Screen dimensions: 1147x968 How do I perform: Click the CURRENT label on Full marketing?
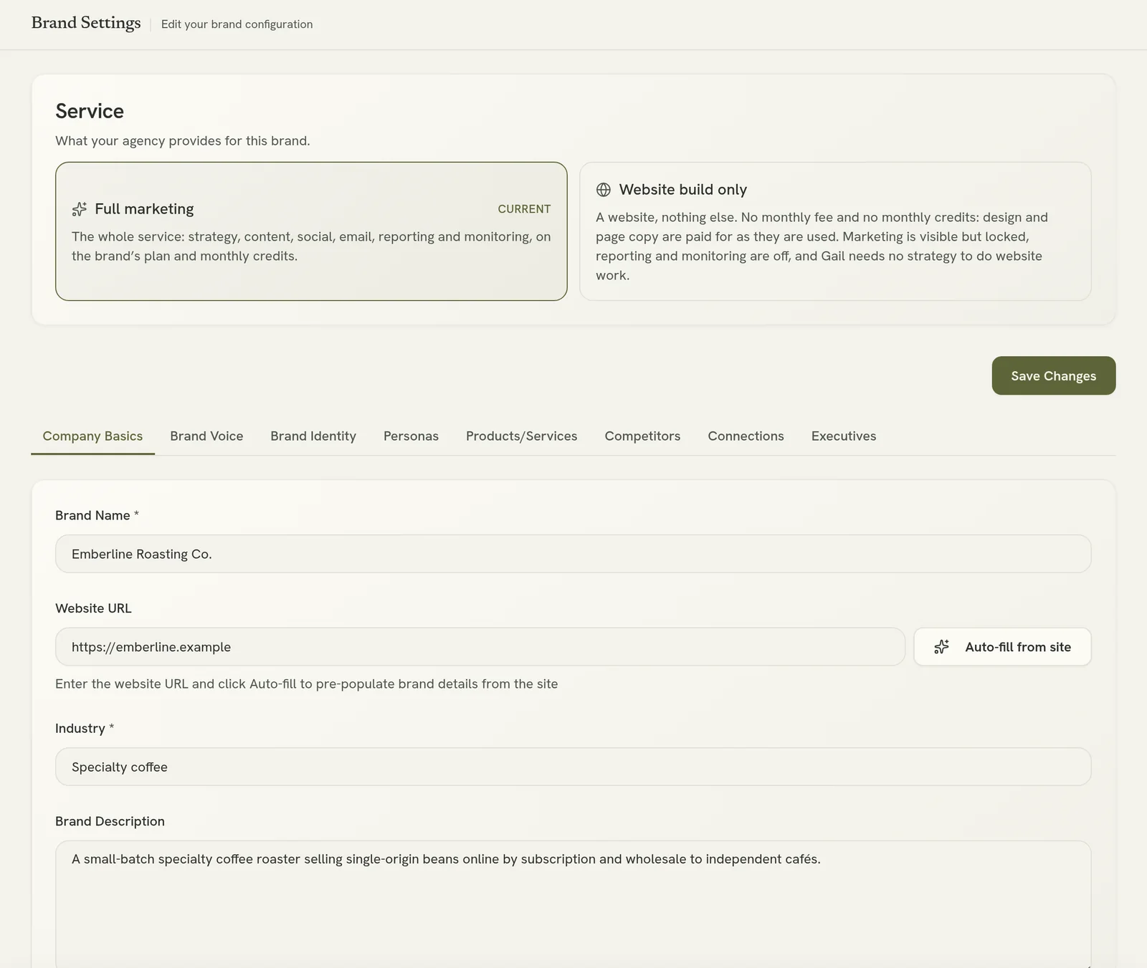(524, 209)
